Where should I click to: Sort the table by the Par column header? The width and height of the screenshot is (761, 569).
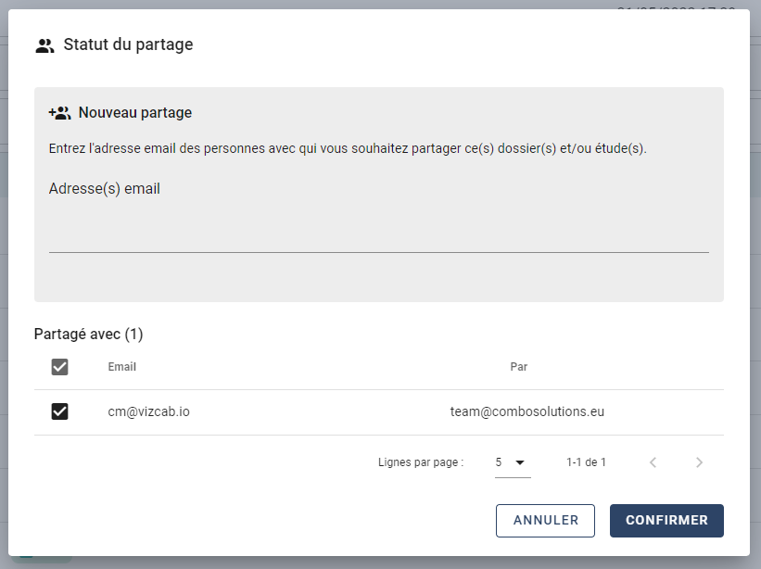[x=519, y=367]
